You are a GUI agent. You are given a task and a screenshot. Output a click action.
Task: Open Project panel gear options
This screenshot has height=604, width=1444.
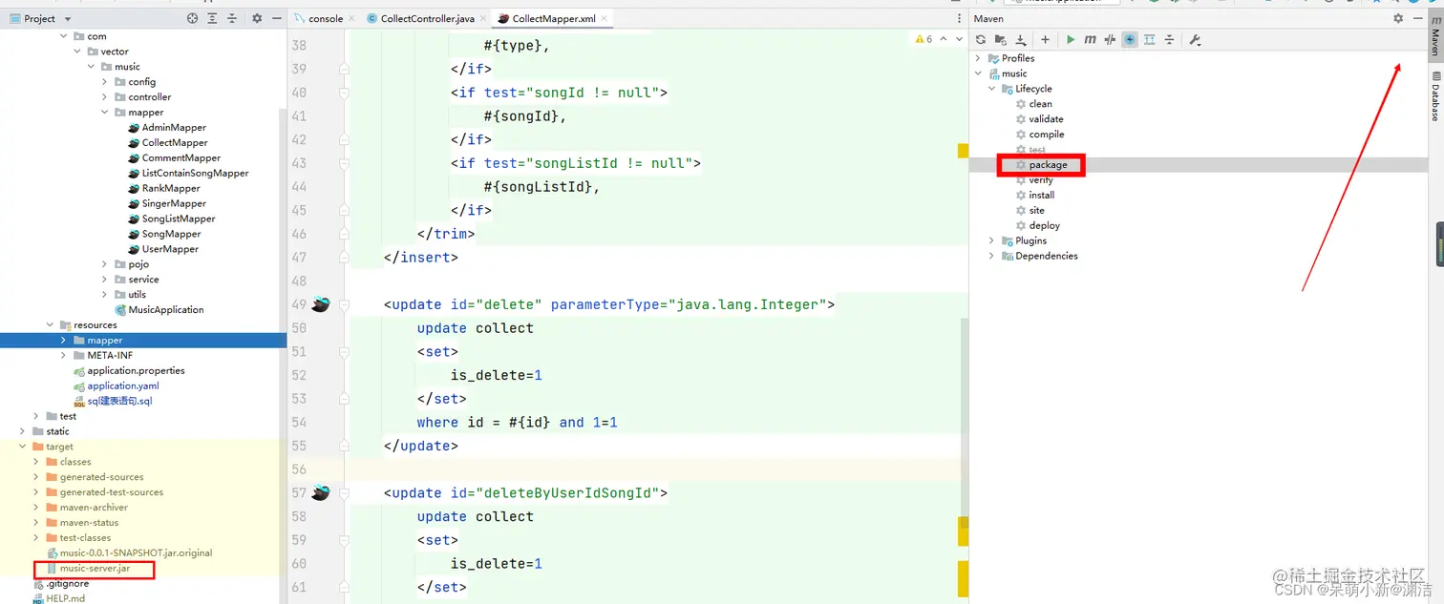click(257, 18)
